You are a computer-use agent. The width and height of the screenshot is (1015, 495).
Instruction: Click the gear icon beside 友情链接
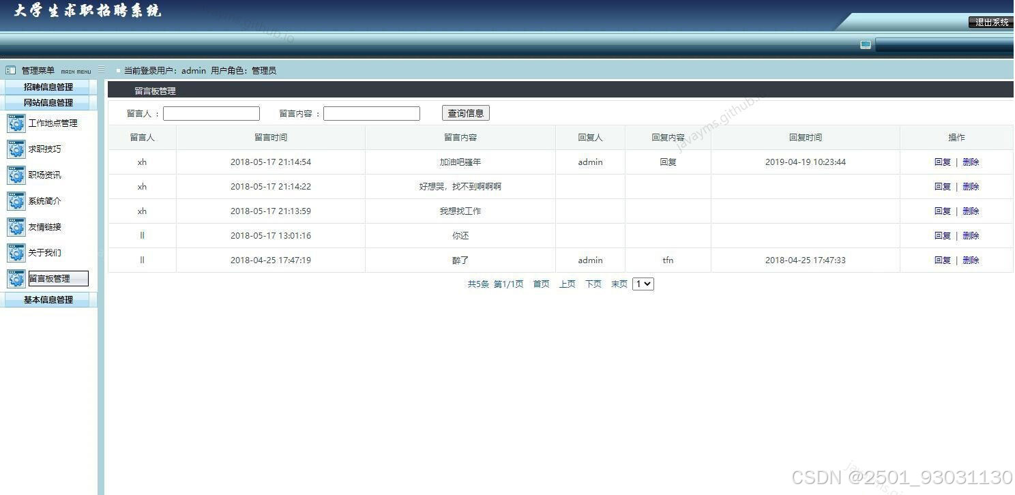point(16,227)
